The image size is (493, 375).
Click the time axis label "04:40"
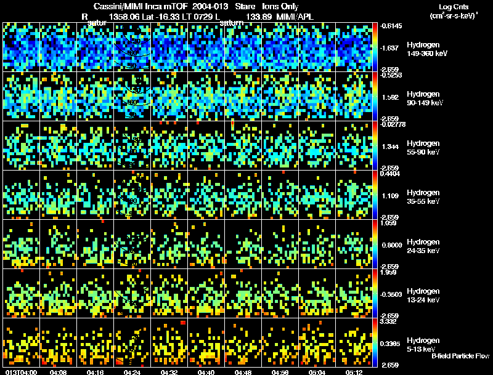click(x=206, y=372)
